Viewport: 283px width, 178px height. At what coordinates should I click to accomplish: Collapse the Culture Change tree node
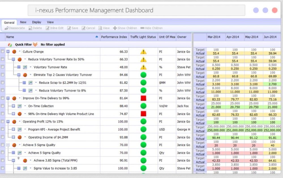[8, 52]
